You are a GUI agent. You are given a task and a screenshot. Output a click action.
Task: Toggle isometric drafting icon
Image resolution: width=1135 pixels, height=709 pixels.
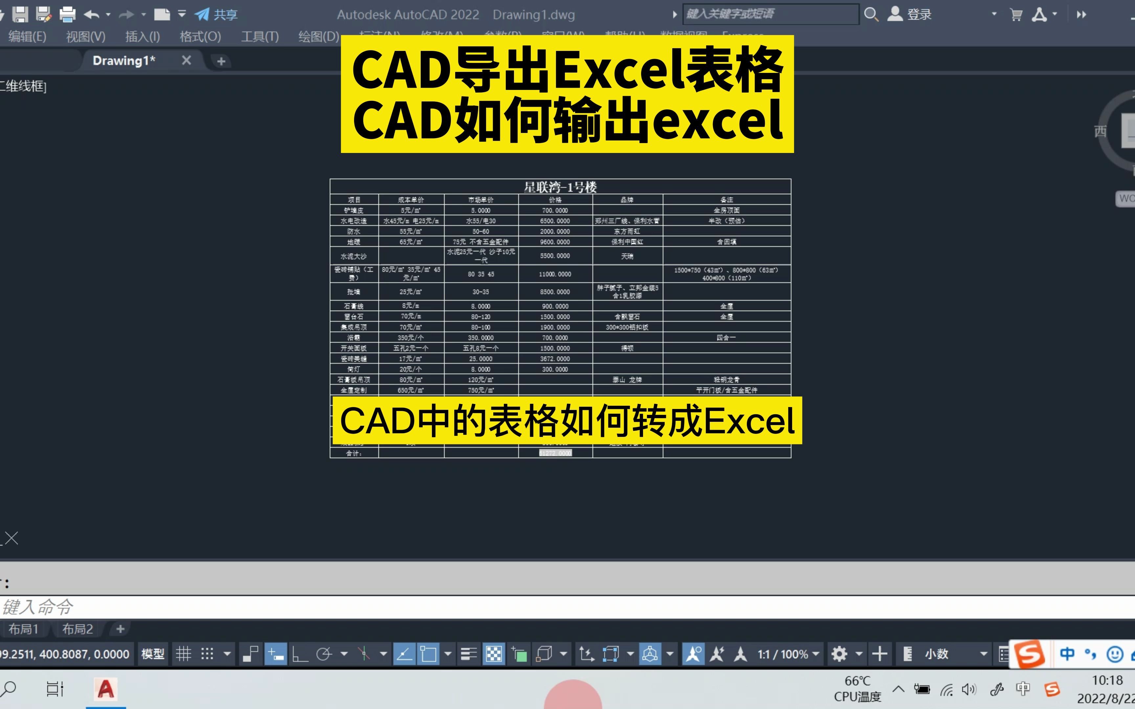(364, 654)
